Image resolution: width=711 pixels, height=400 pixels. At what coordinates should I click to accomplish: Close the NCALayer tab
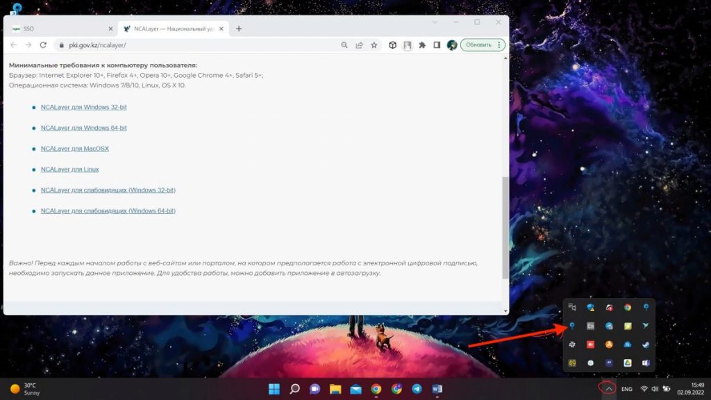click(221, 28)
